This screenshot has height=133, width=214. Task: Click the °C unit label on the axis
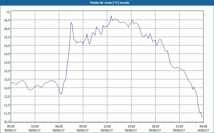[x=8, y=12]
